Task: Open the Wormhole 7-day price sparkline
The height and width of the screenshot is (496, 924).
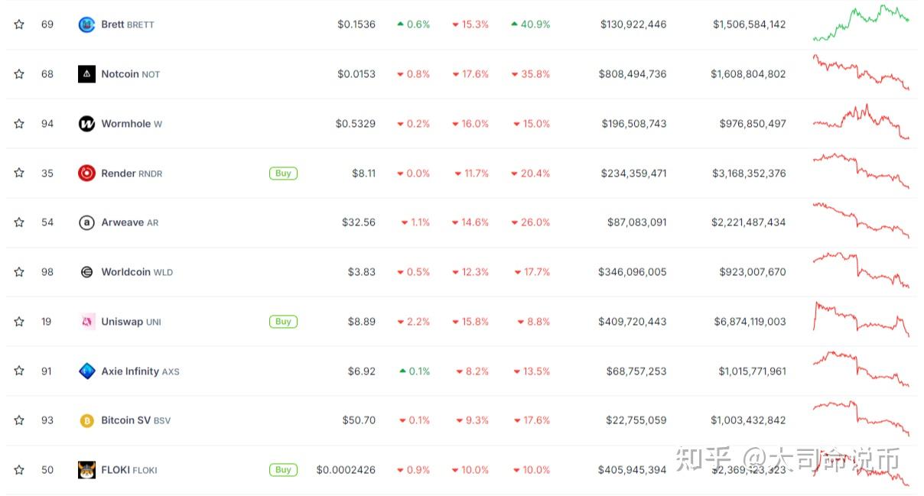Action: click(x=861, y=122)
